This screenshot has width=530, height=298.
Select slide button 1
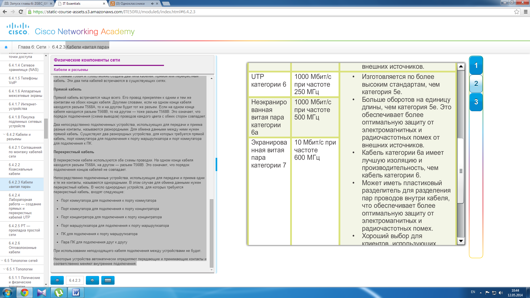click(x=476, y=65)
